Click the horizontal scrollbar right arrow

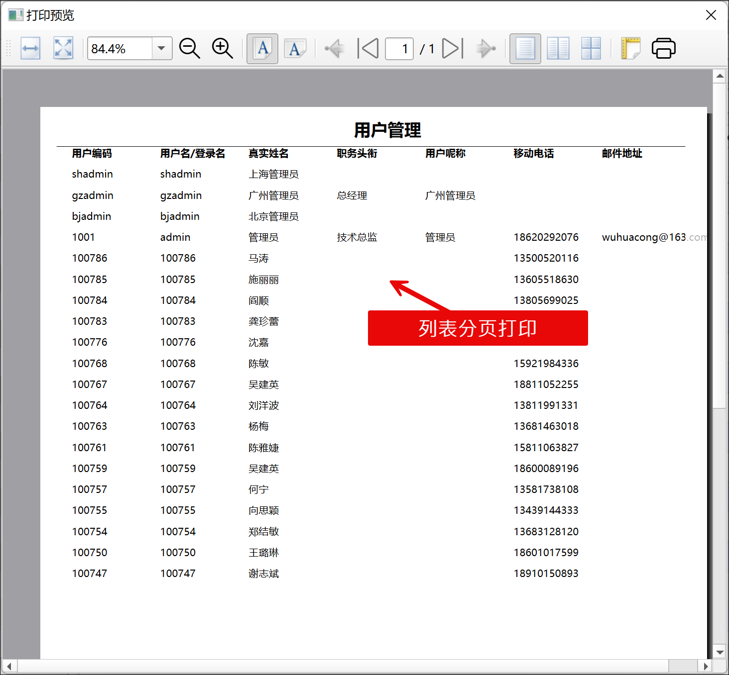(x=705, y=666)
